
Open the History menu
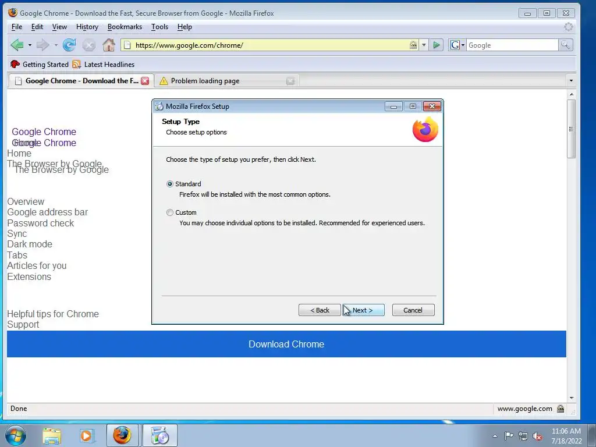(87, 27)
